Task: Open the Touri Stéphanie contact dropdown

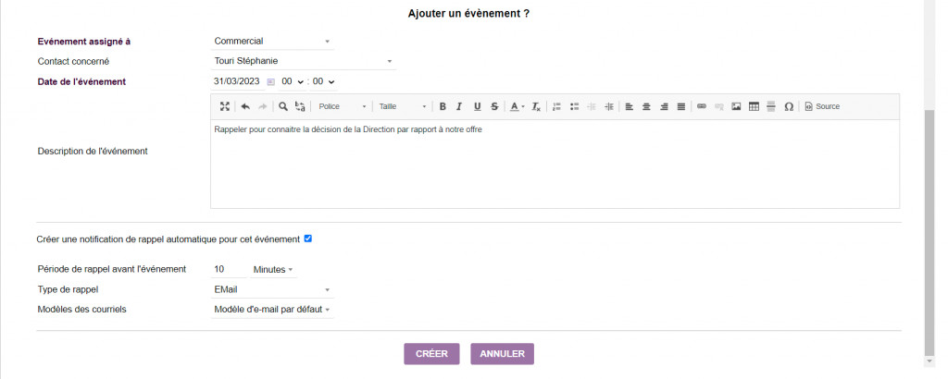Action: [x=304, y=61]
